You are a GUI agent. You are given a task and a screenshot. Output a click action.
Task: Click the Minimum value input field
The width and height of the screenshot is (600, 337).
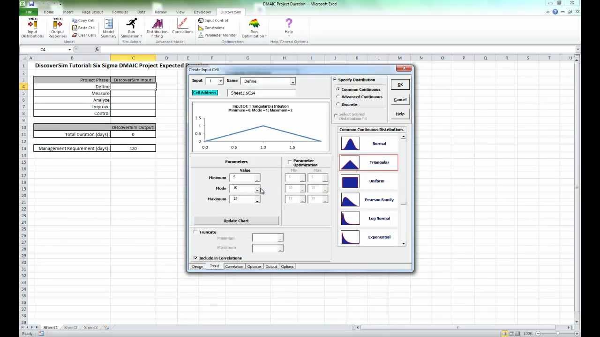[x=242, y=178]
